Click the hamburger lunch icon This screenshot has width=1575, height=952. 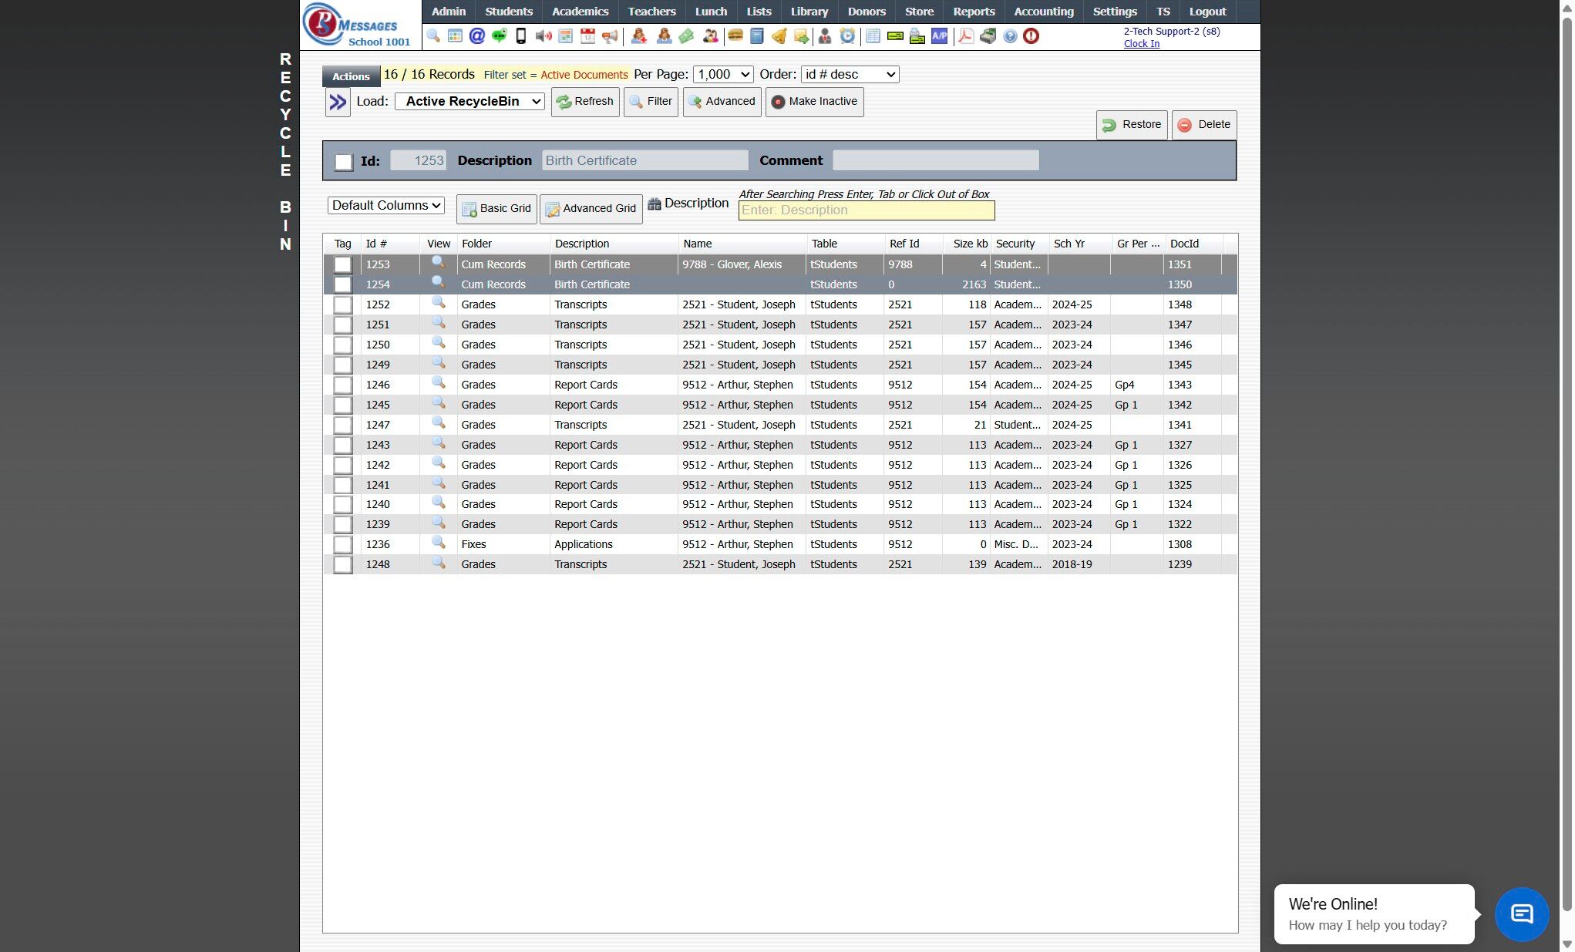pos(735,36)
